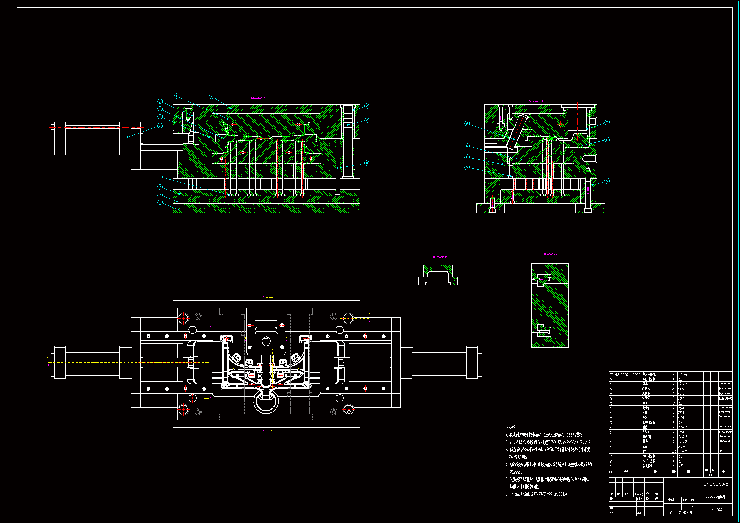Click the 1:2 scale value in title block
The height and width of the screenshot is (523, 740).
tap(693, 507)
